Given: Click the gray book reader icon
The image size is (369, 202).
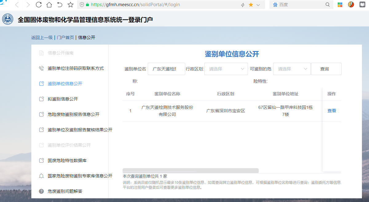Looking at the screenshot, I should [363, 5].
